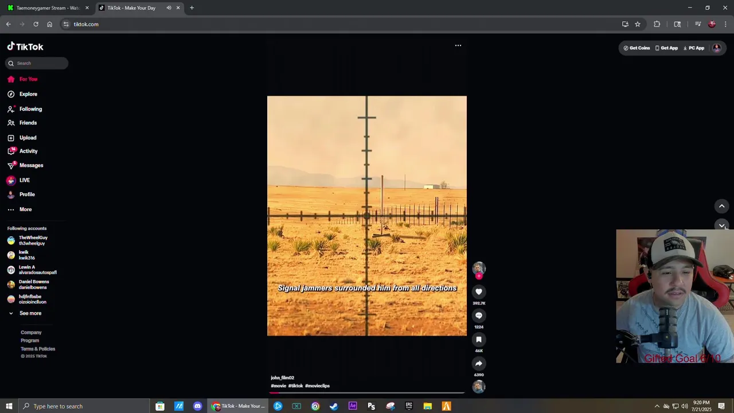
Task: Go to the browser home page
Action: 49,24
